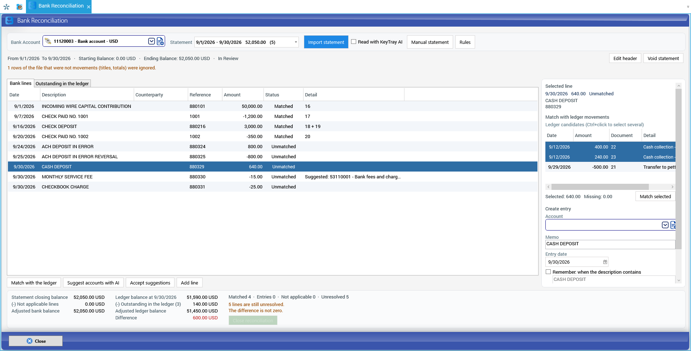Expand the Create entry Account dropdown
The image size is (691, 351).
665,225
